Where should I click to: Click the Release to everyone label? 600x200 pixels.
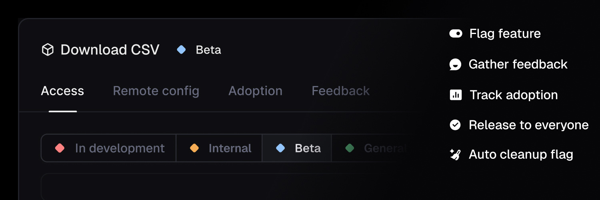pyautogui.click(x=528, y=125)
